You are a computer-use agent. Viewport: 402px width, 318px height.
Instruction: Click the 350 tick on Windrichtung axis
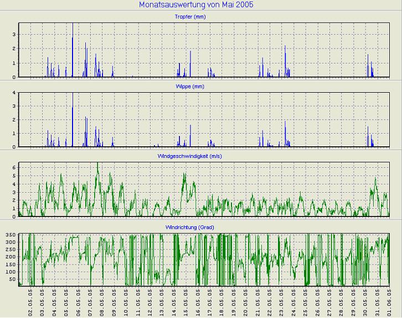11,235
